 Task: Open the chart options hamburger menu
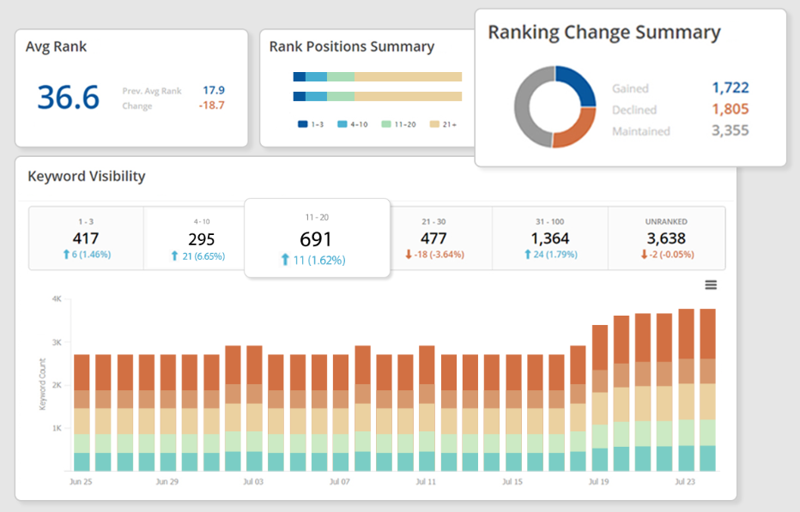[x=711, y=284]
